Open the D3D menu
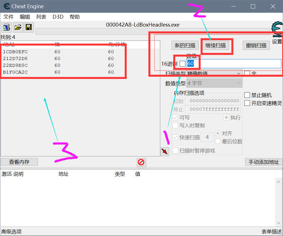This screenshot has width=283, height=236. click(58, 17)
